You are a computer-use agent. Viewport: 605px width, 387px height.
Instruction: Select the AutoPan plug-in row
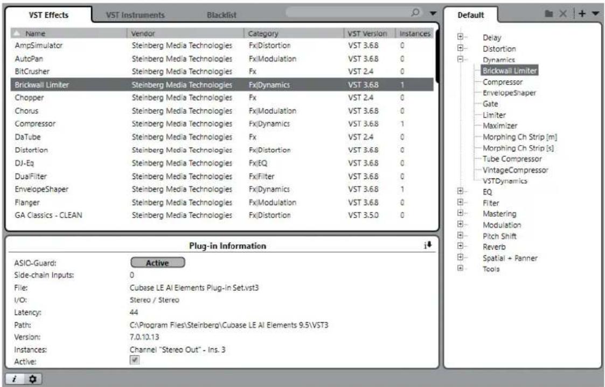(222, 59)
